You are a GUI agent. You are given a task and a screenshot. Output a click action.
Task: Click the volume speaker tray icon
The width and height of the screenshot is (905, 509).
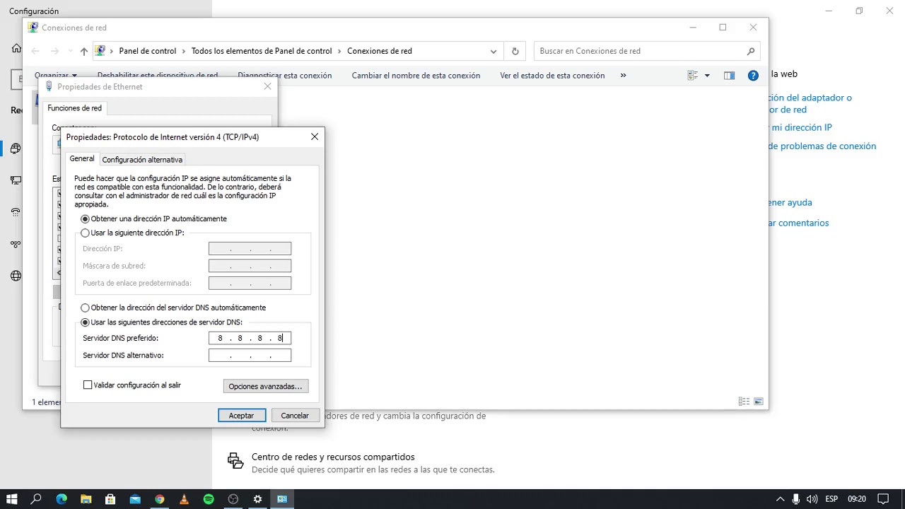(x=812, y=499)
